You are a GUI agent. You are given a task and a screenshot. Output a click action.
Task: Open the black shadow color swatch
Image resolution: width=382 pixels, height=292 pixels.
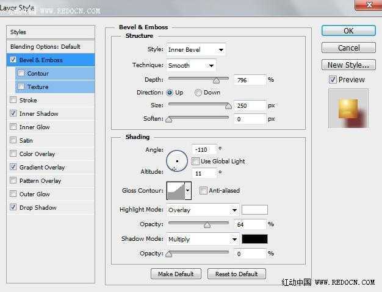254,239
